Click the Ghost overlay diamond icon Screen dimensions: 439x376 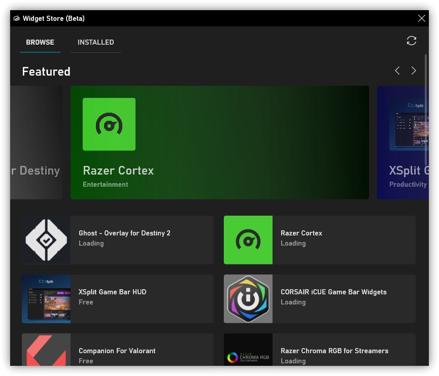pos(46,240)
